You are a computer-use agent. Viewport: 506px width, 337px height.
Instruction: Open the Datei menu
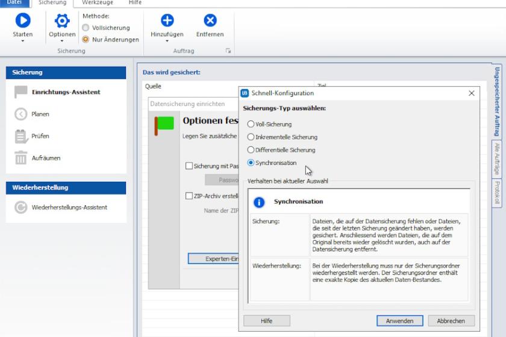[x=14, y=2]
